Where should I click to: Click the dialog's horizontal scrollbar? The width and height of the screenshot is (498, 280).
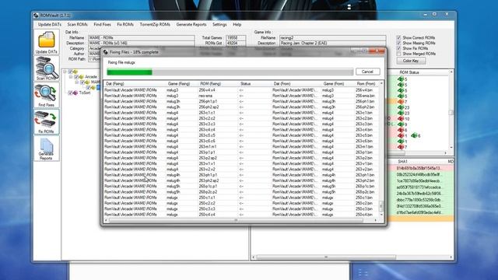click(x=236, y=220)
